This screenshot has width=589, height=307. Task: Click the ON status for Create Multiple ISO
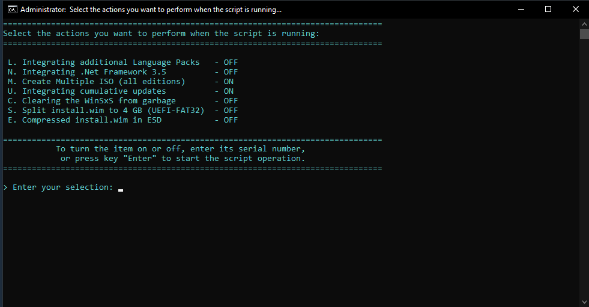[228, 82]
